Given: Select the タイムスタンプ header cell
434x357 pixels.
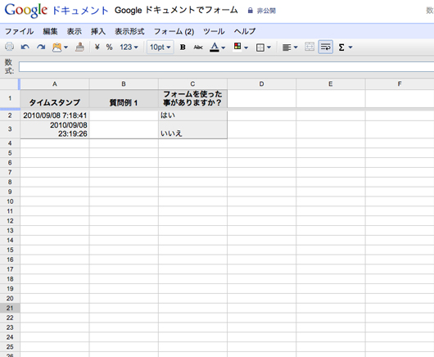Looking at the screenshot, I should pos(55,98).
